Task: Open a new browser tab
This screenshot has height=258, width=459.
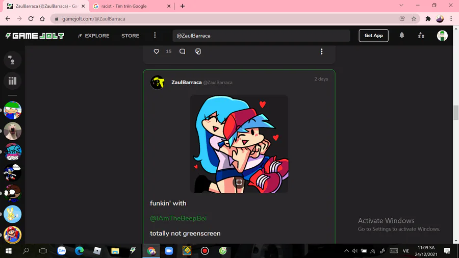Action: [183, 6]
